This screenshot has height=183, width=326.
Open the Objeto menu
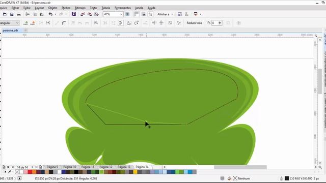coord(52,8)
